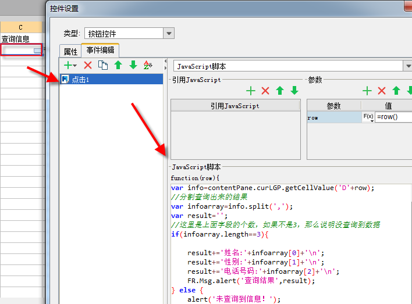Add a new event with the green plus

(70, 65)
